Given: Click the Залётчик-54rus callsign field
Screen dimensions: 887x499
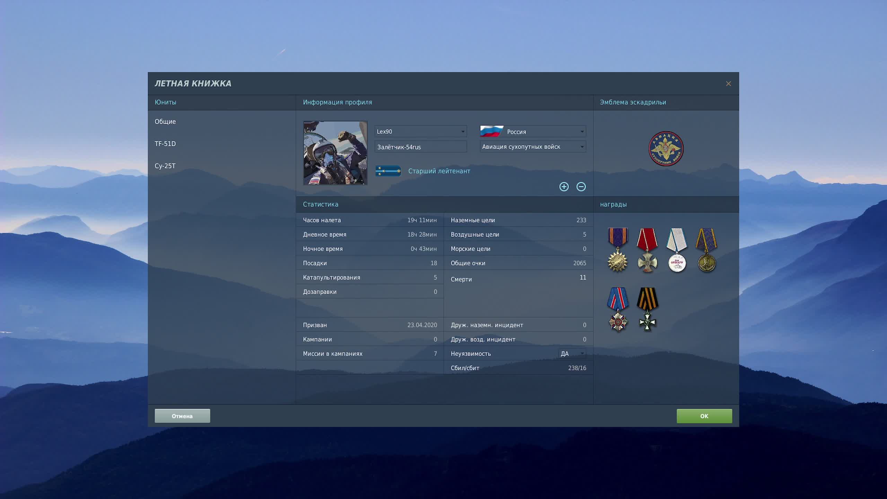Looking at the screenshot, I should (421, 147).
